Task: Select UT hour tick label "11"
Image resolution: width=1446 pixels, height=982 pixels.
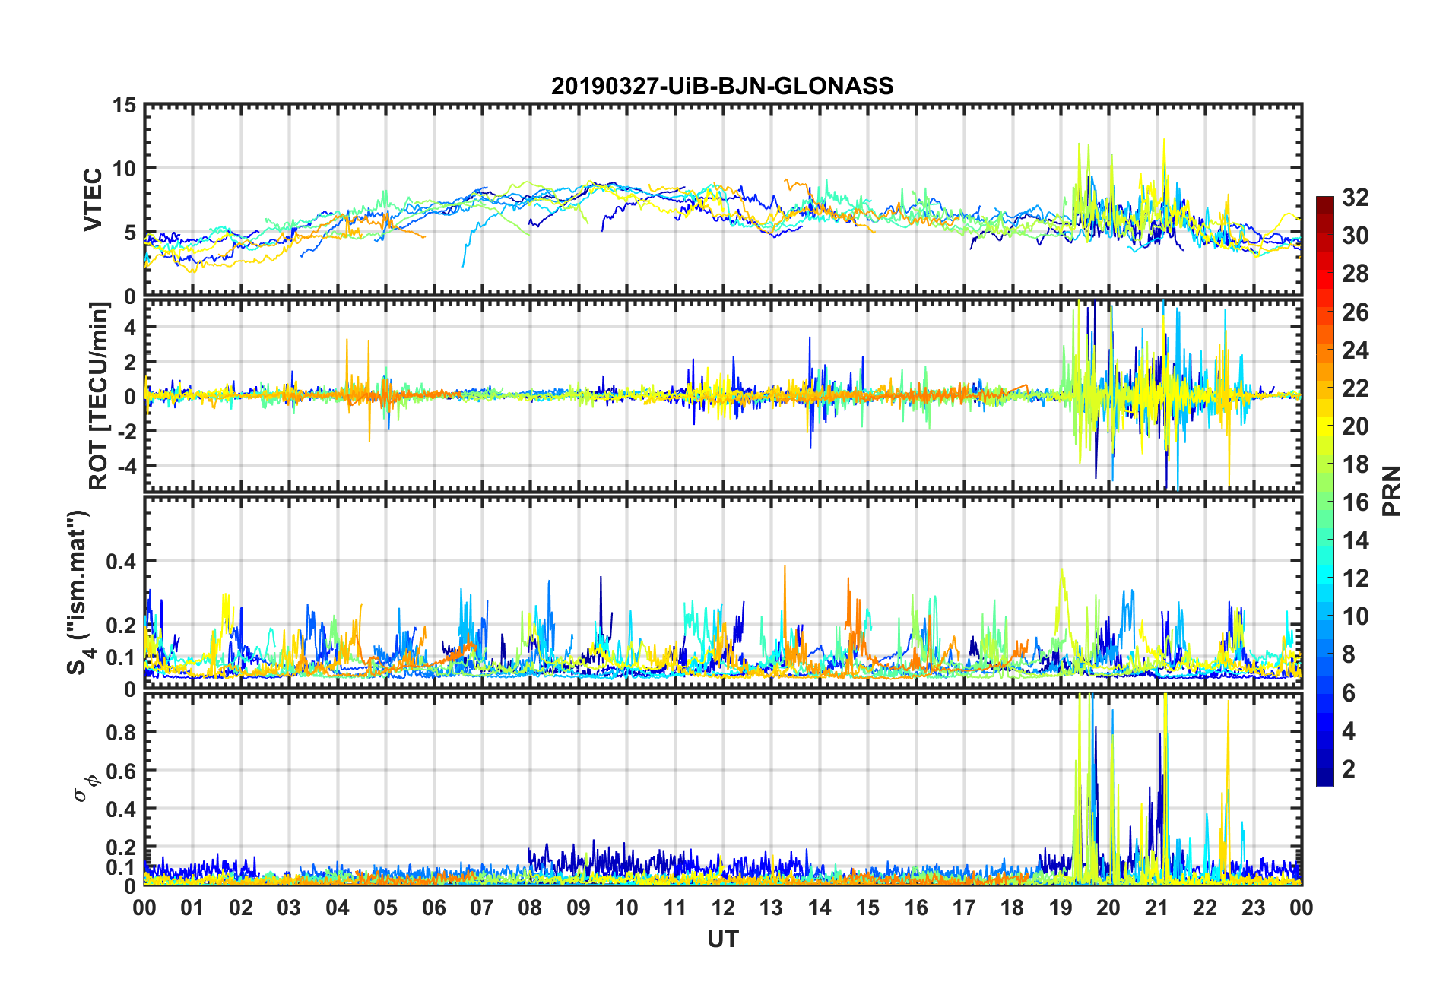Action: [675, 908]
